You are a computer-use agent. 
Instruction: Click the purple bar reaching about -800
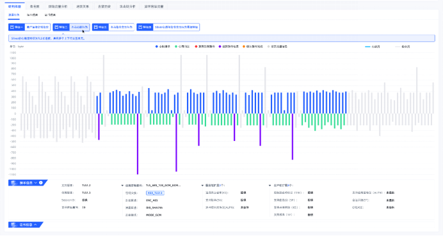tap(293, 136)
